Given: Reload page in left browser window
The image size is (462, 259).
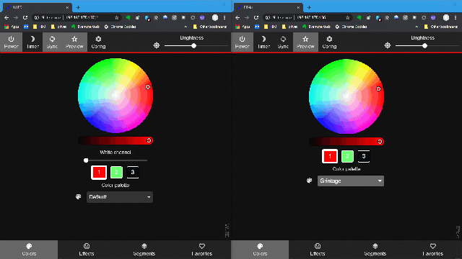Looking at the screenshot, I should 25,17.
